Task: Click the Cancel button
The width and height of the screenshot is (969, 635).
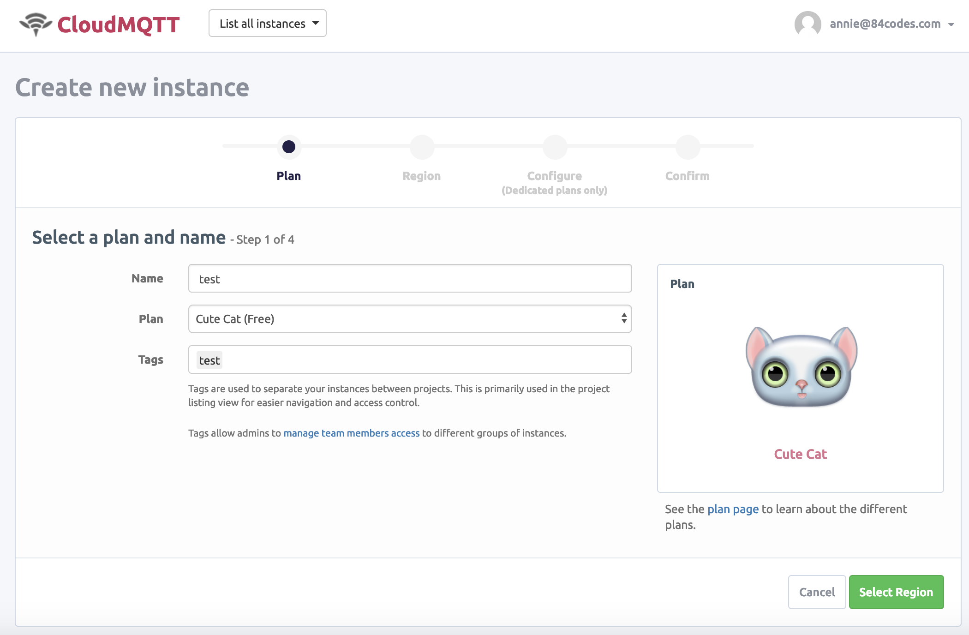Action: [817, 592]
